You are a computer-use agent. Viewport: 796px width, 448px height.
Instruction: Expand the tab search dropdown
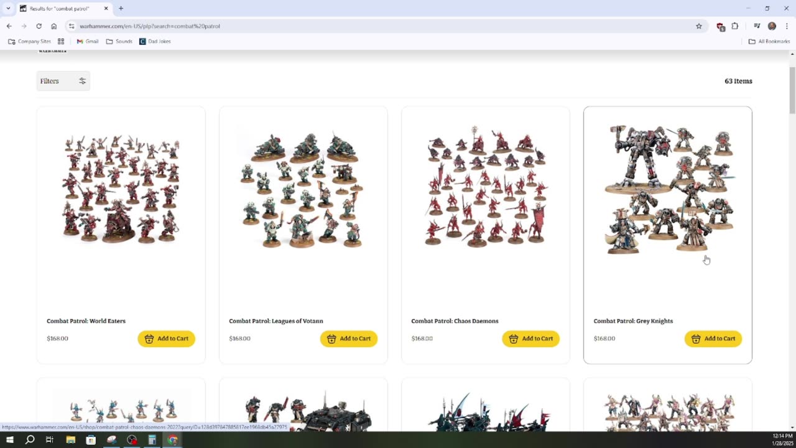point(8,8)
